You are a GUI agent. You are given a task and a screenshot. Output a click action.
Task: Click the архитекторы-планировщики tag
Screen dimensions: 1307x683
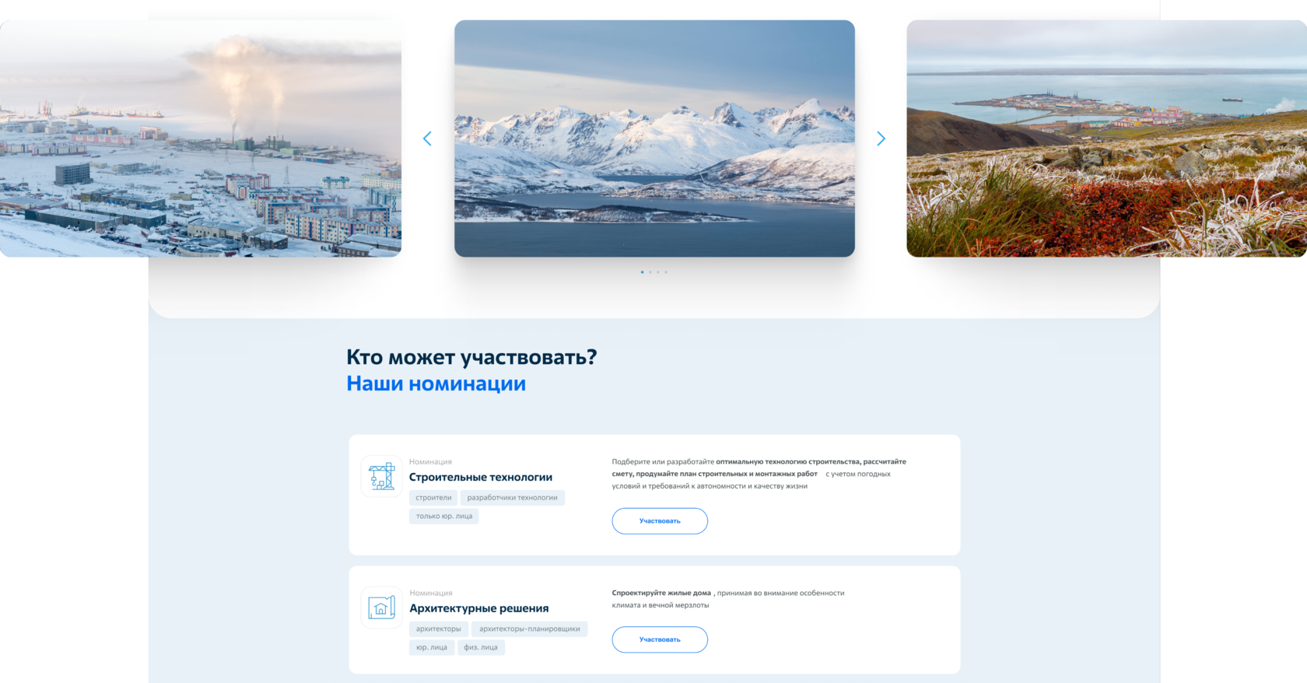click(x=530, y=629)
